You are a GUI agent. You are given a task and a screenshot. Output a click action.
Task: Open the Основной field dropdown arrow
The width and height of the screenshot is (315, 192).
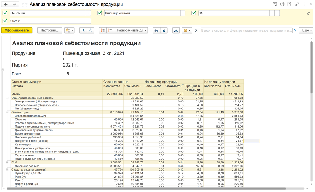[89, 13]
